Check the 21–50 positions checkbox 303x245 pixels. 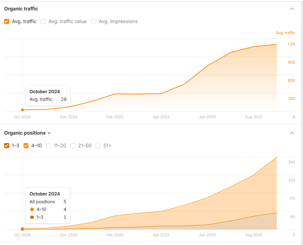[x=73, y=146]
